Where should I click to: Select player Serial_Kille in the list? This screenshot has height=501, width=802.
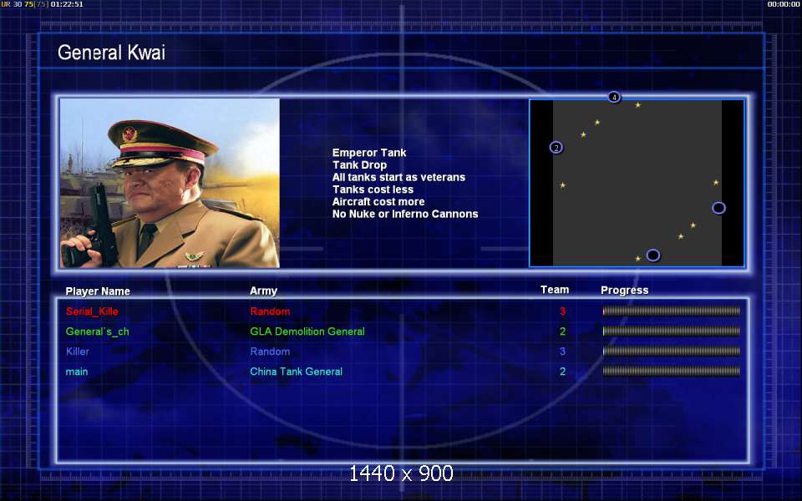(92, 311)
